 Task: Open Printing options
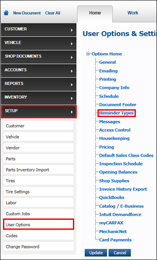click(x=108, y=79)
